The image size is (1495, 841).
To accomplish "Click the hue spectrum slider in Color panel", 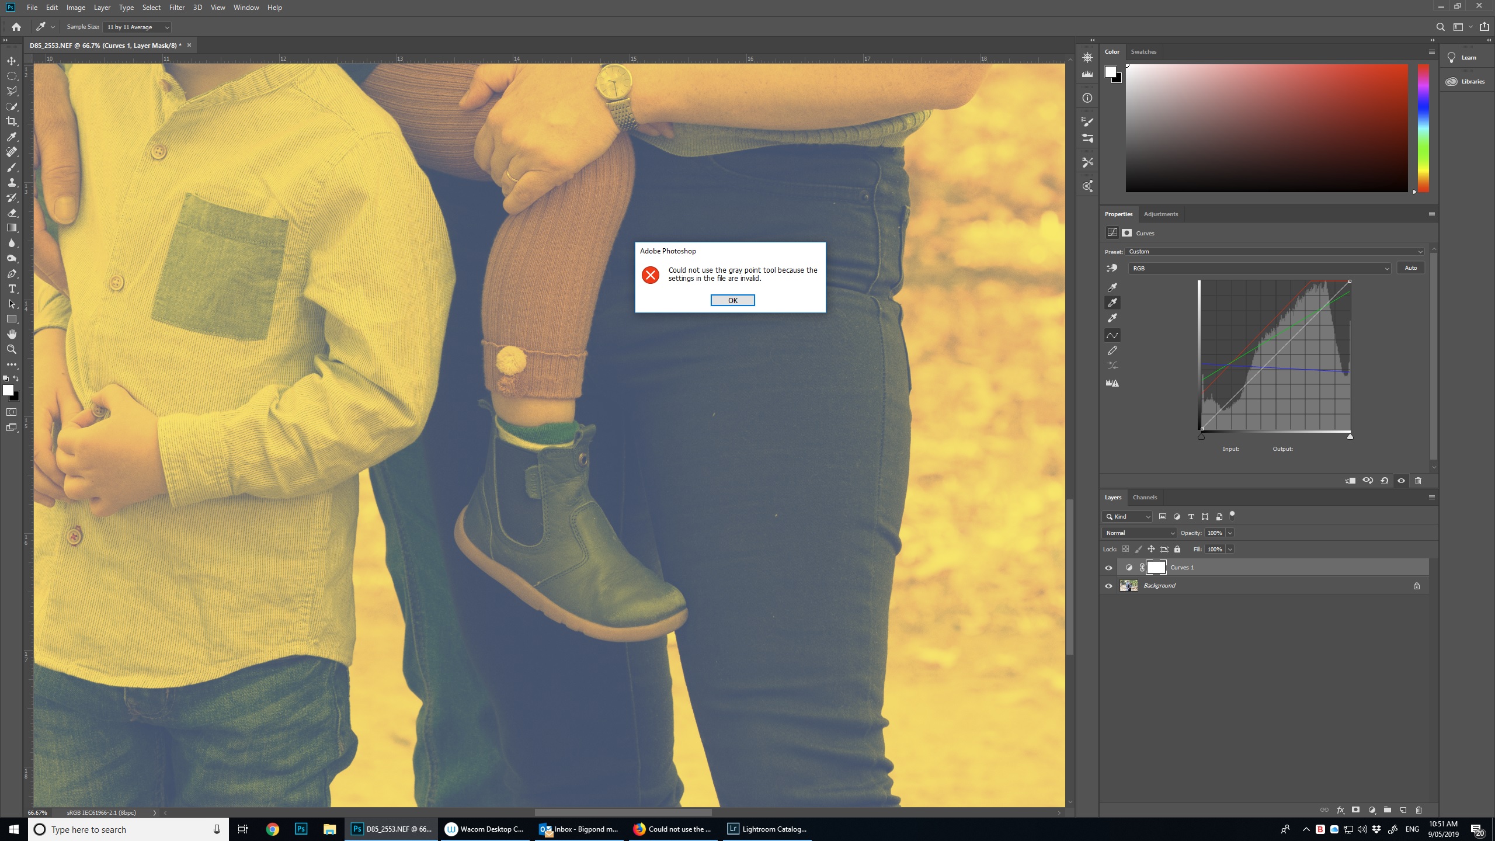I will (1423, 127).
